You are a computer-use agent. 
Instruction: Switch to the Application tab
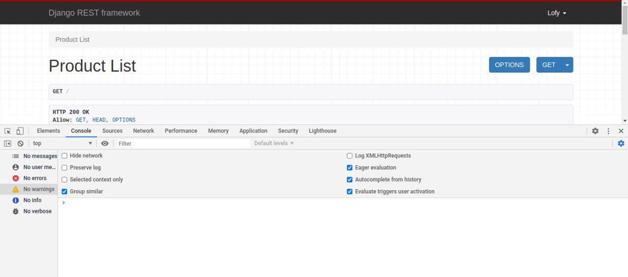tap(253, 131)
